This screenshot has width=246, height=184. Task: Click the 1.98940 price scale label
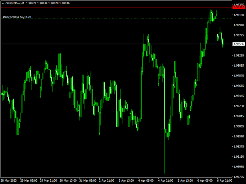click(x=239, y=25)
